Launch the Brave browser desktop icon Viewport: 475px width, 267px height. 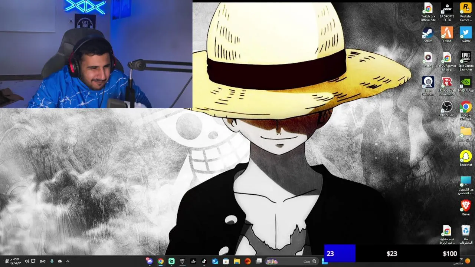(x=466, y=208)
